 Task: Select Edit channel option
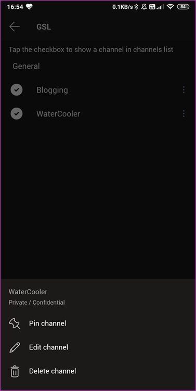coord(49,347)
